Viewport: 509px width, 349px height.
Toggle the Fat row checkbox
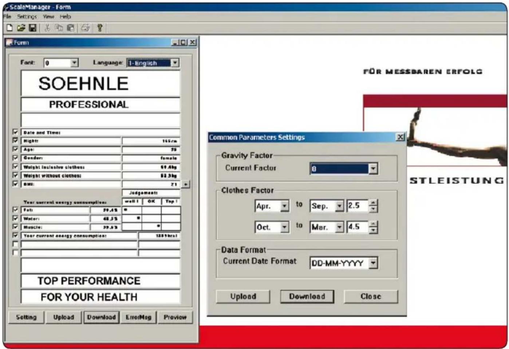(15, 210)
